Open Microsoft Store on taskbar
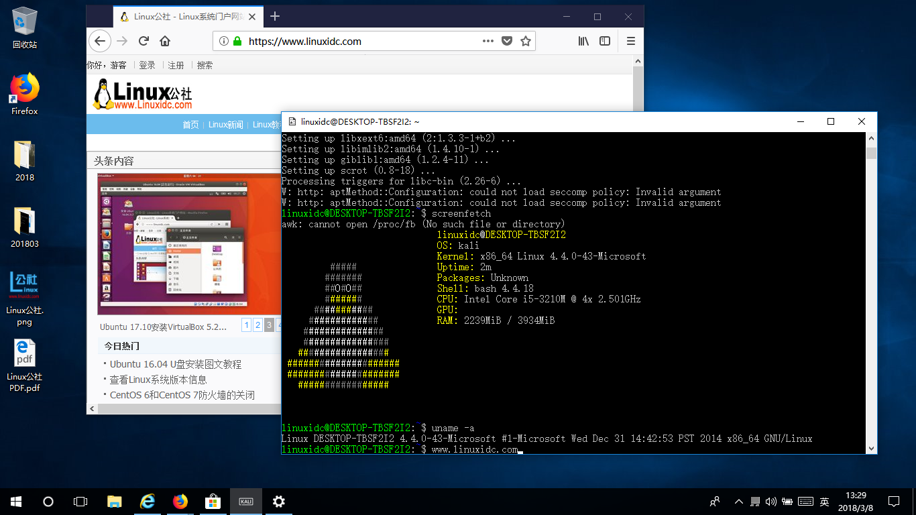Screen dimensions: 916x515 point(213,502)
